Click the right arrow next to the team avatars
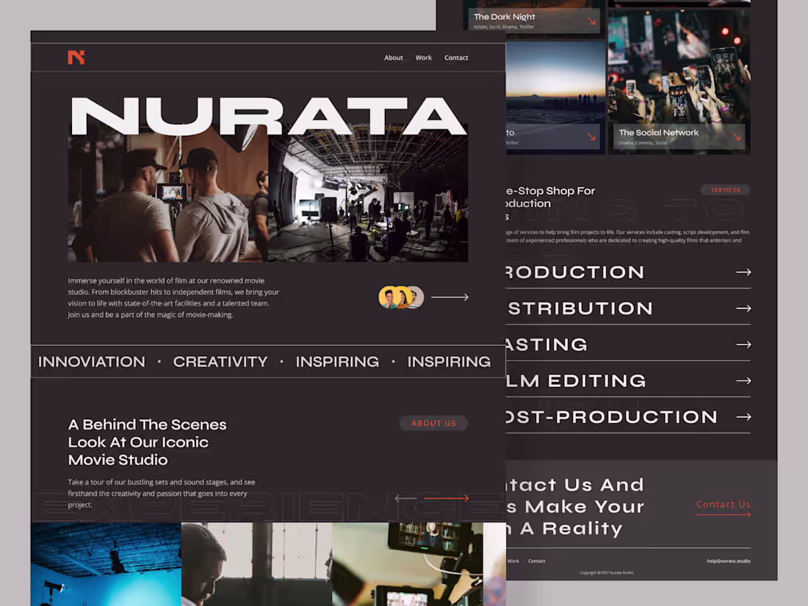The width and height of the screenshot is (808, 606). tap(450, 297)
